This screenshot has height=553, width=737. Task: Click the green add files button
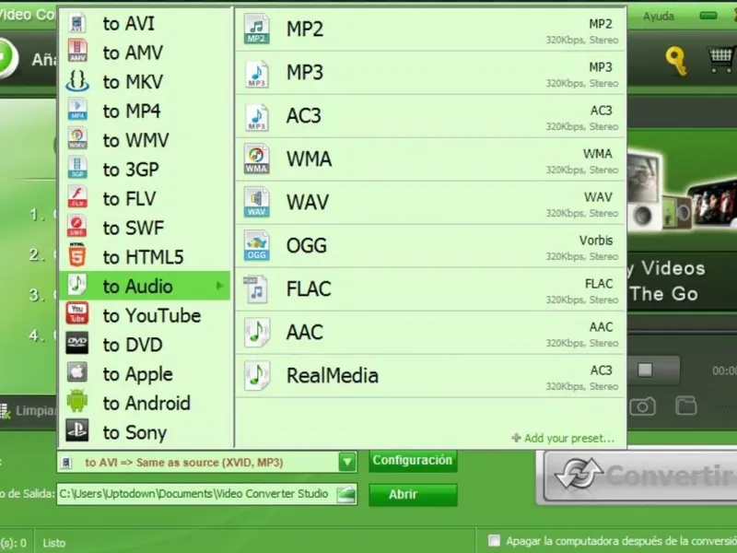7,59
